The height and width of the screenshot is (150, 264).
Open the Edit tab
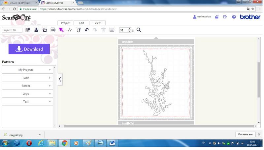82,23
